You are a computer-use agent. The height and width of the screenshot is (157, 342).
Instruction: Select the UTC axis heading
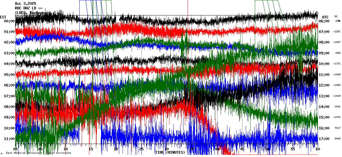pos(325,17)
